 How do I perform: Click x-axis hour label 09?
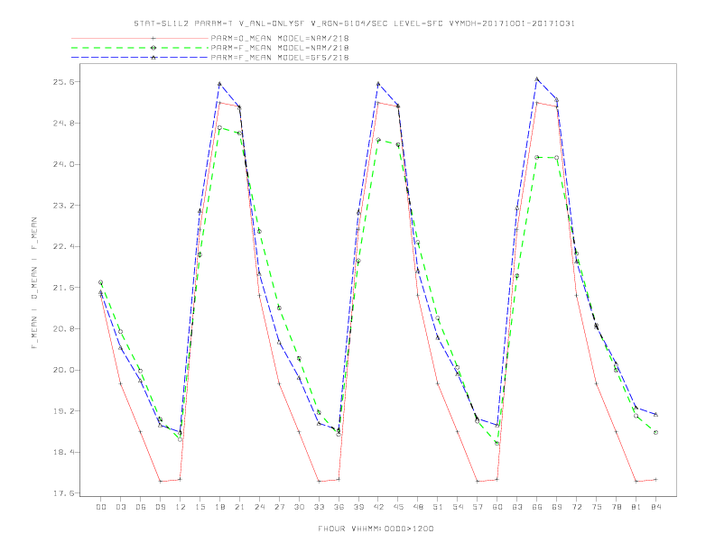[160, 507]
